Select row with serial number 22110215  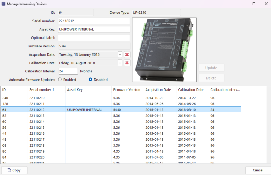[x=121, y=127]
